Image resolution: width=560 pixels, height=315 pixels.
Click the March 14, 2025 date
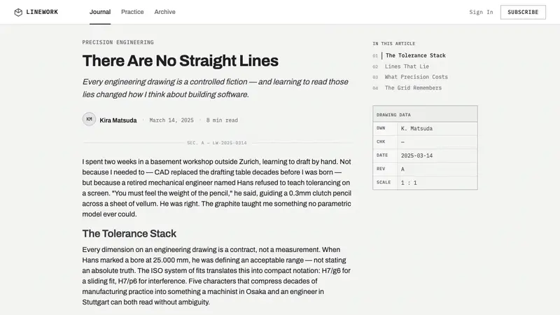pos(171,120)
